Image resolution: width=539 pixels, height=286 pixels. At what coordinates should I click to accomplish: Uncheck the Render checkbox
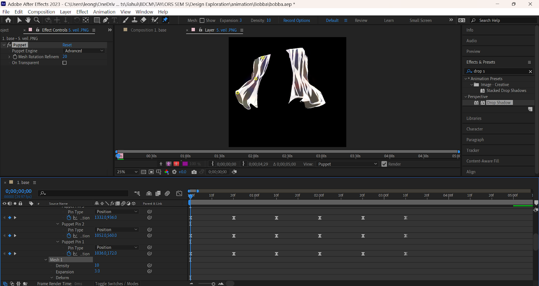pyautogui.click(x=384, y=164)
